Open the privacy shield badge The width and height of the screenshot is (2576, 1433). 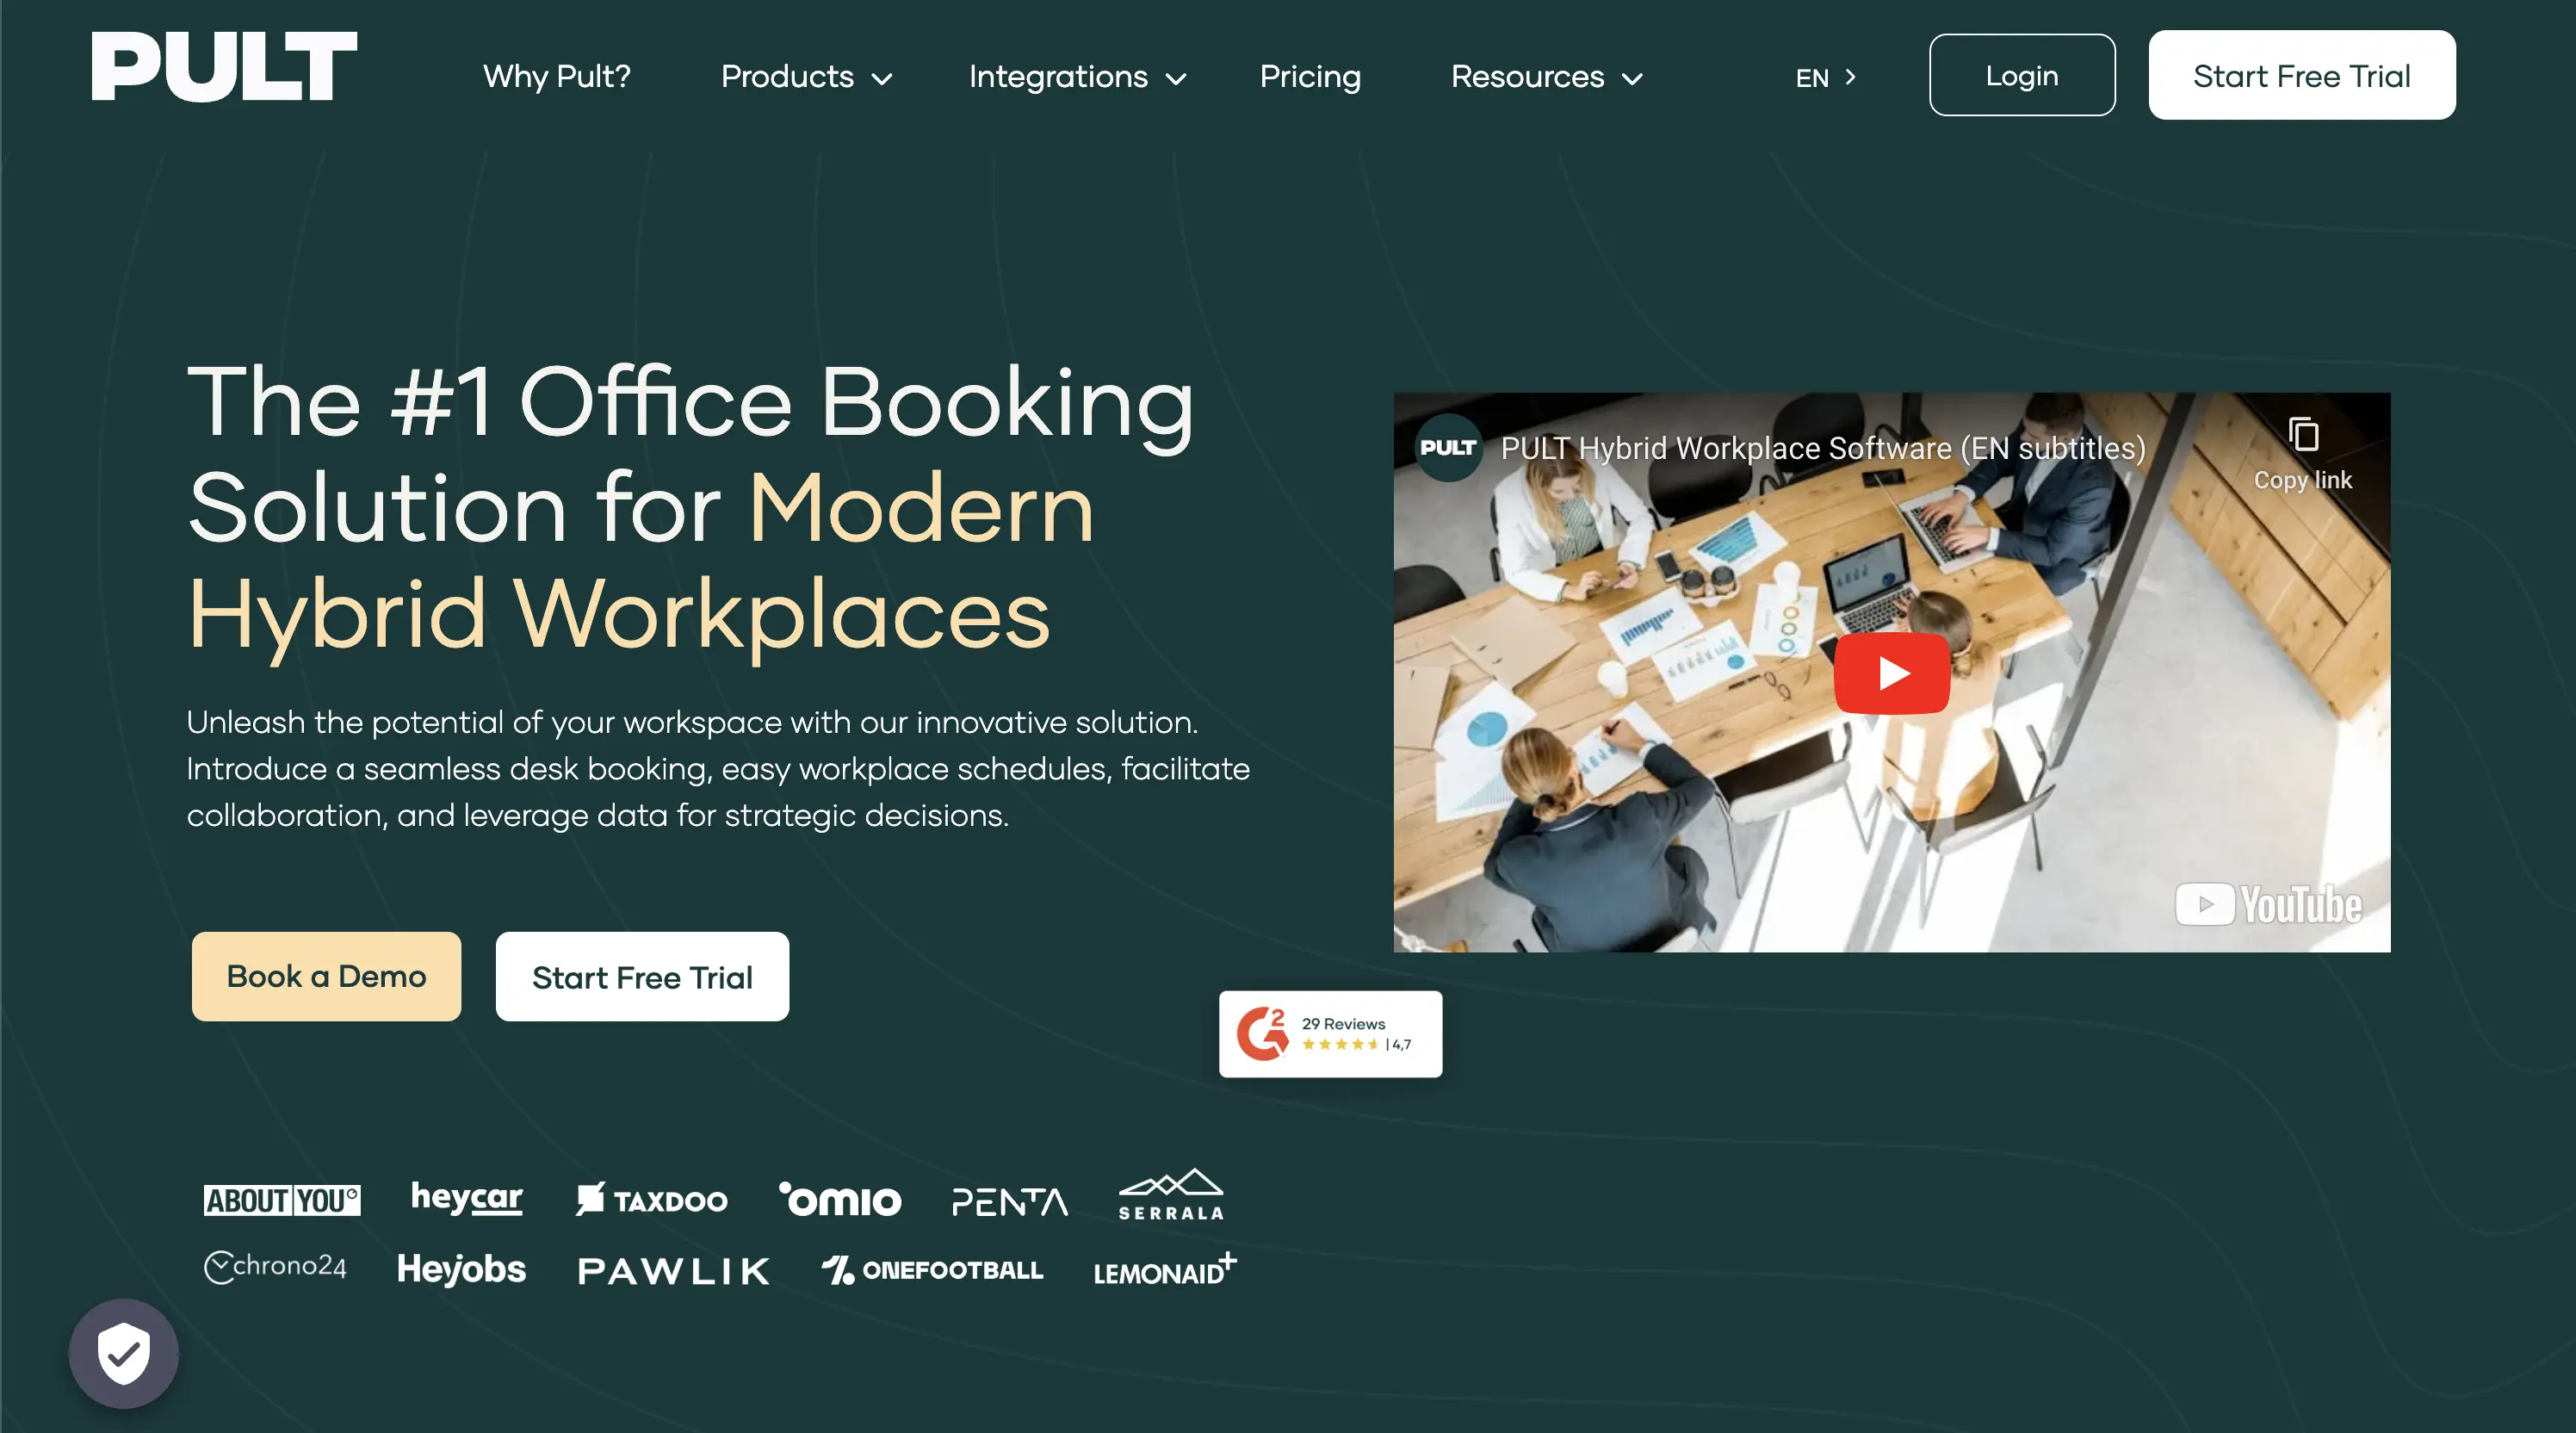[x=123, y=1353]
